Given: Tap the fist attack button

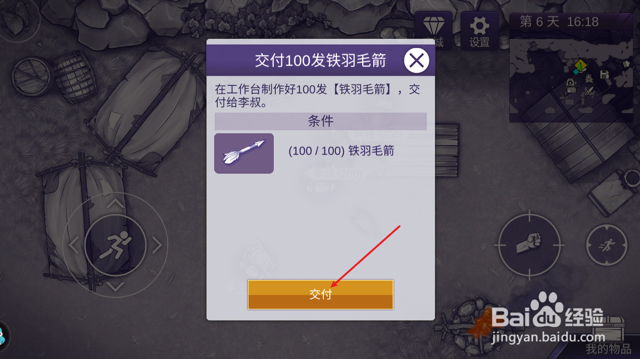Looking at the screenshot, I should pyautogui.click(x=529, y=244).
